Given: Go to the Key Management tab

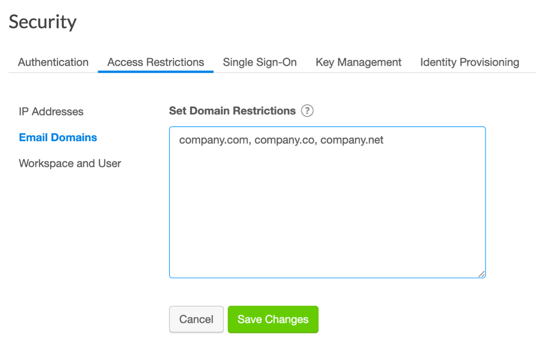Looking at the screenshot, I should click(358, 62).
